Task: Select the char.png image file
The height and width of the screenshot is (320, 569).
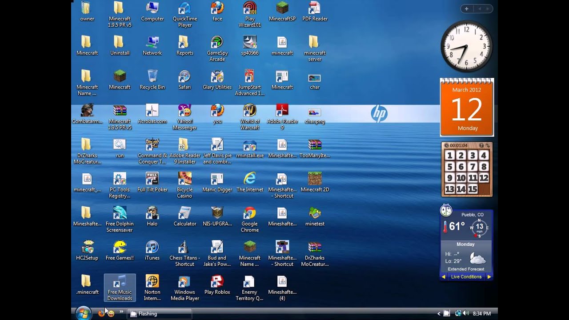Action: pos(315,114)
